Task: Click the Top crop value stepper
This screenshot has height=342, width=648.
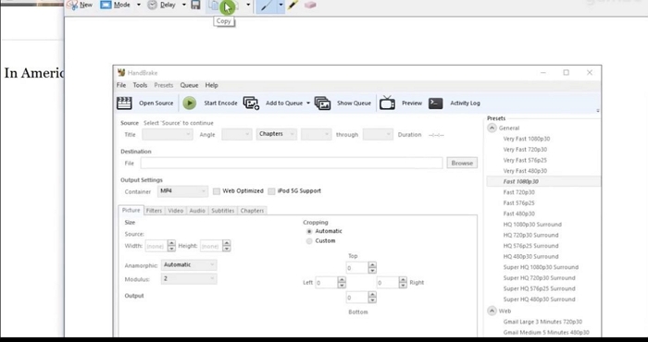Action: coord(372,268)
